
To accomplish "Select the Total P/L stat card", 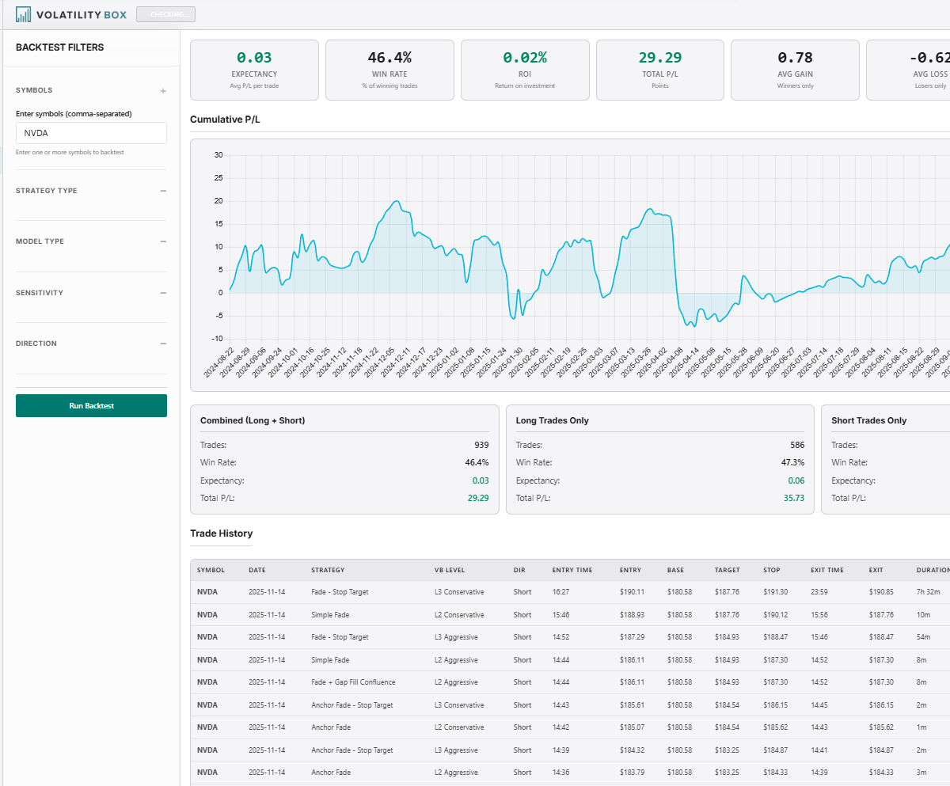I will tap(659, 70).
